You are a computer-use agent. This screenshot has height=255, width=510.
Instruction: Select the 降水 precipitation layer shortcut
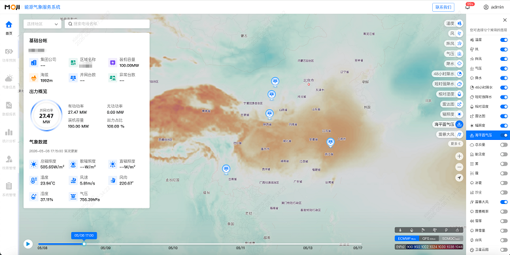tap(454, 63)
